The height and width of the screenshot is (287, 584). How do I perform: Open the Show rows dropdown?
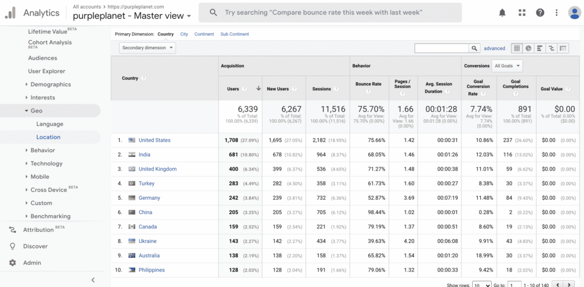point(481,285)
